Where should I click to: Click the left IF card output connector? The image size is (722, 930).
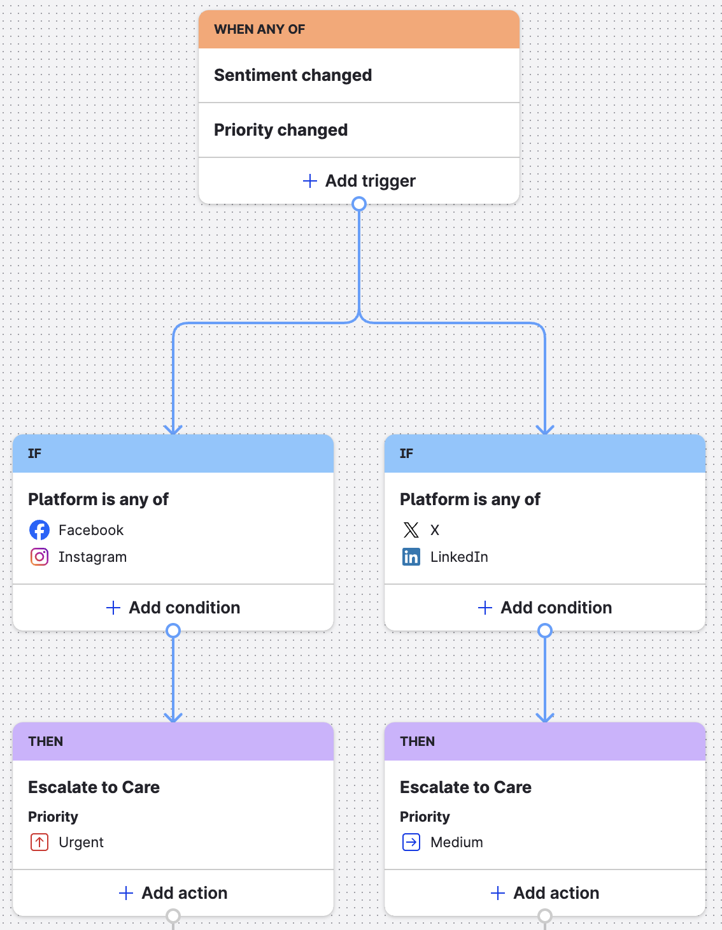(x=173, y=631)
